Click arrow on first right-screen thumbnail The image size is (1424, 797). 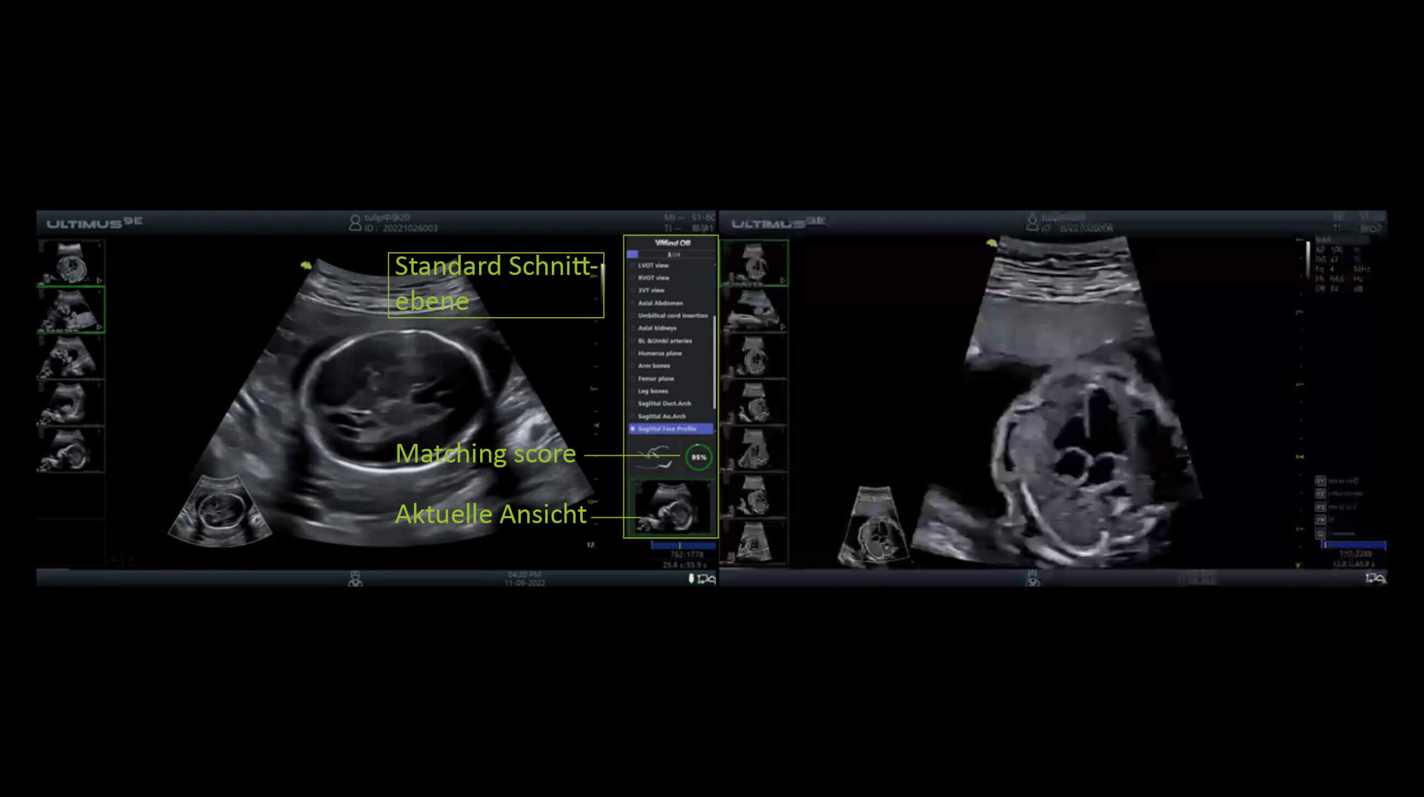(x=783, y=280)
